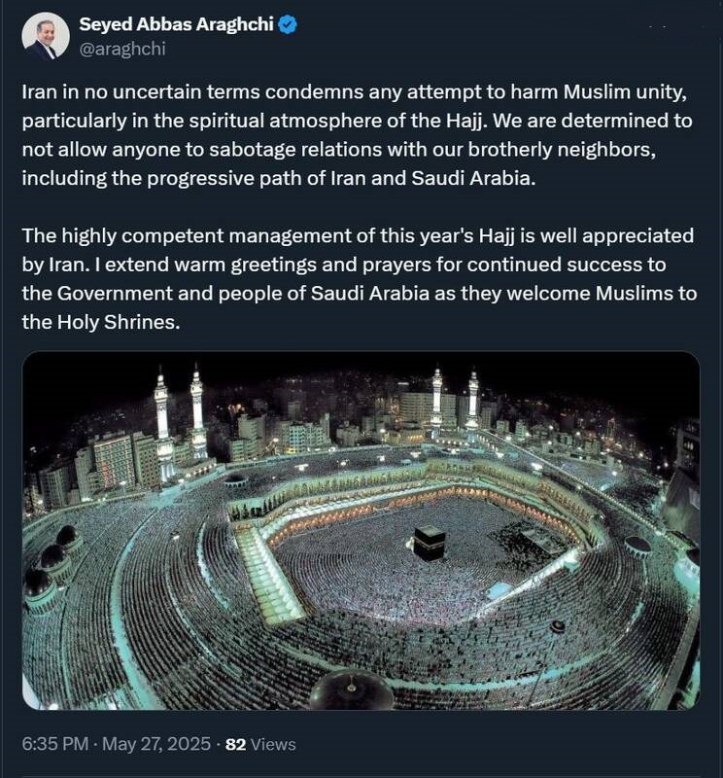Open the Seyed Abbas Araghchi display name

click(x=176, y=24)
